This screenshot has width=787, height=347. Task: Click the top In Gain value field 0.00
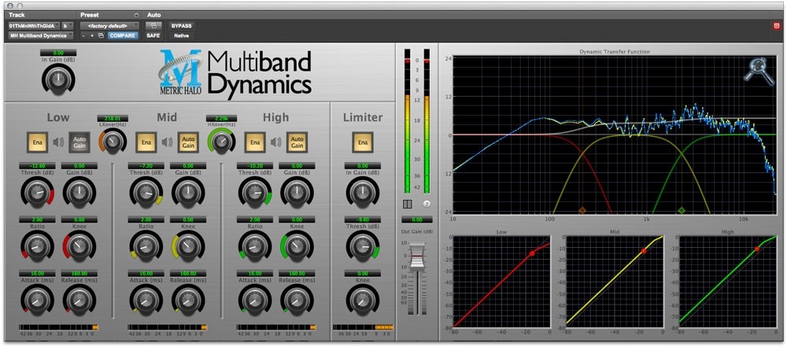click(x=59, y=52)
